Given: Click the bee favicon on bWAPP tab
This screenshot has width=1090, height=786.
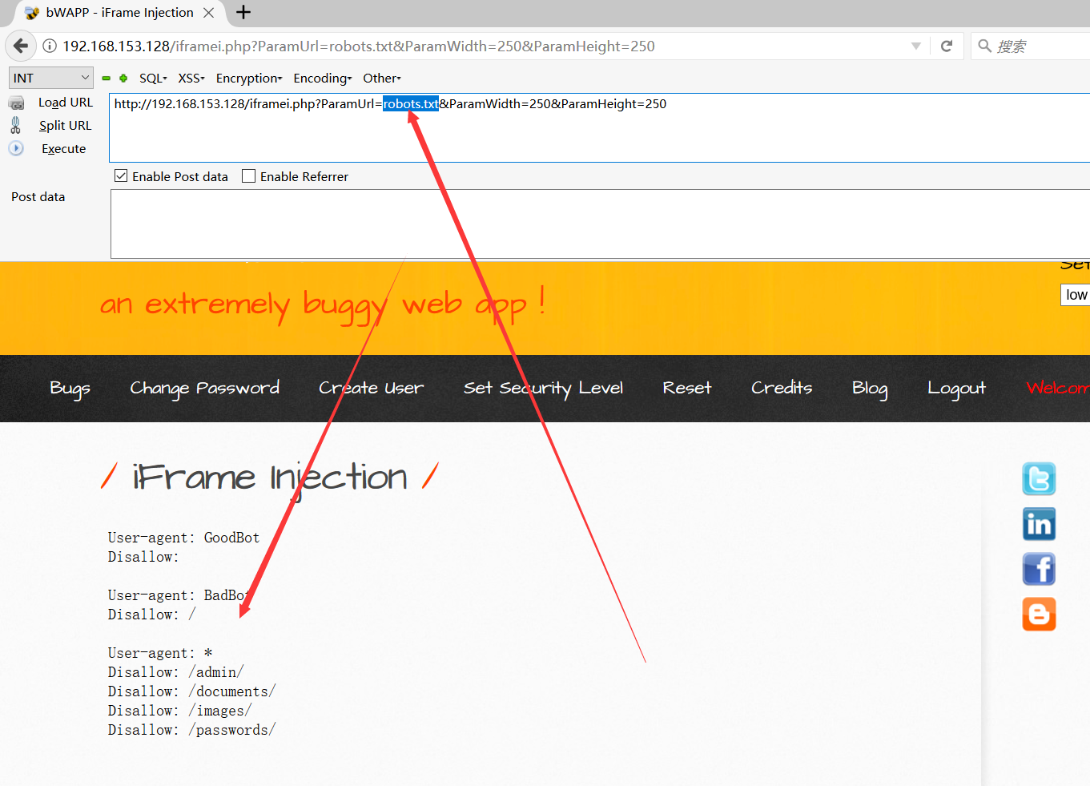Looking at the screenshot, I should pos(32,13).
